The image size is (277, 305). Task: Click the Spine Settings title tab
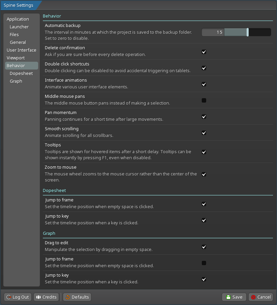click(19, 5)
